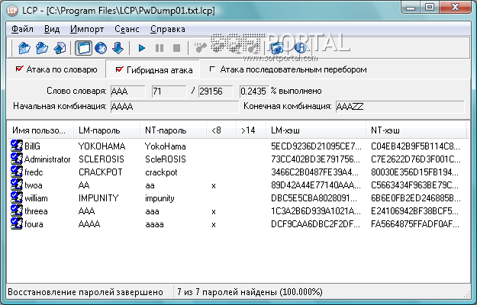Uncheck the william user account icon
Image resolution: width=477 pixels, height=305 pixels.
(x=17, y=198)
